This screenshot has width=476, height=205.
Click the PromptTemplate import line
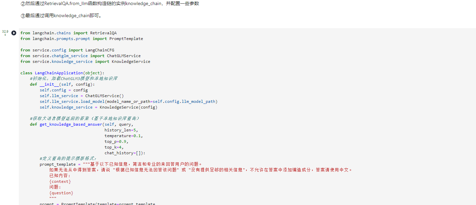(x=81, y=39)
